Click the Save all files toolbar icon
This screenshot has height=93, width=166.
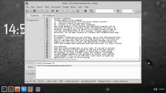[x=47, y=11]
